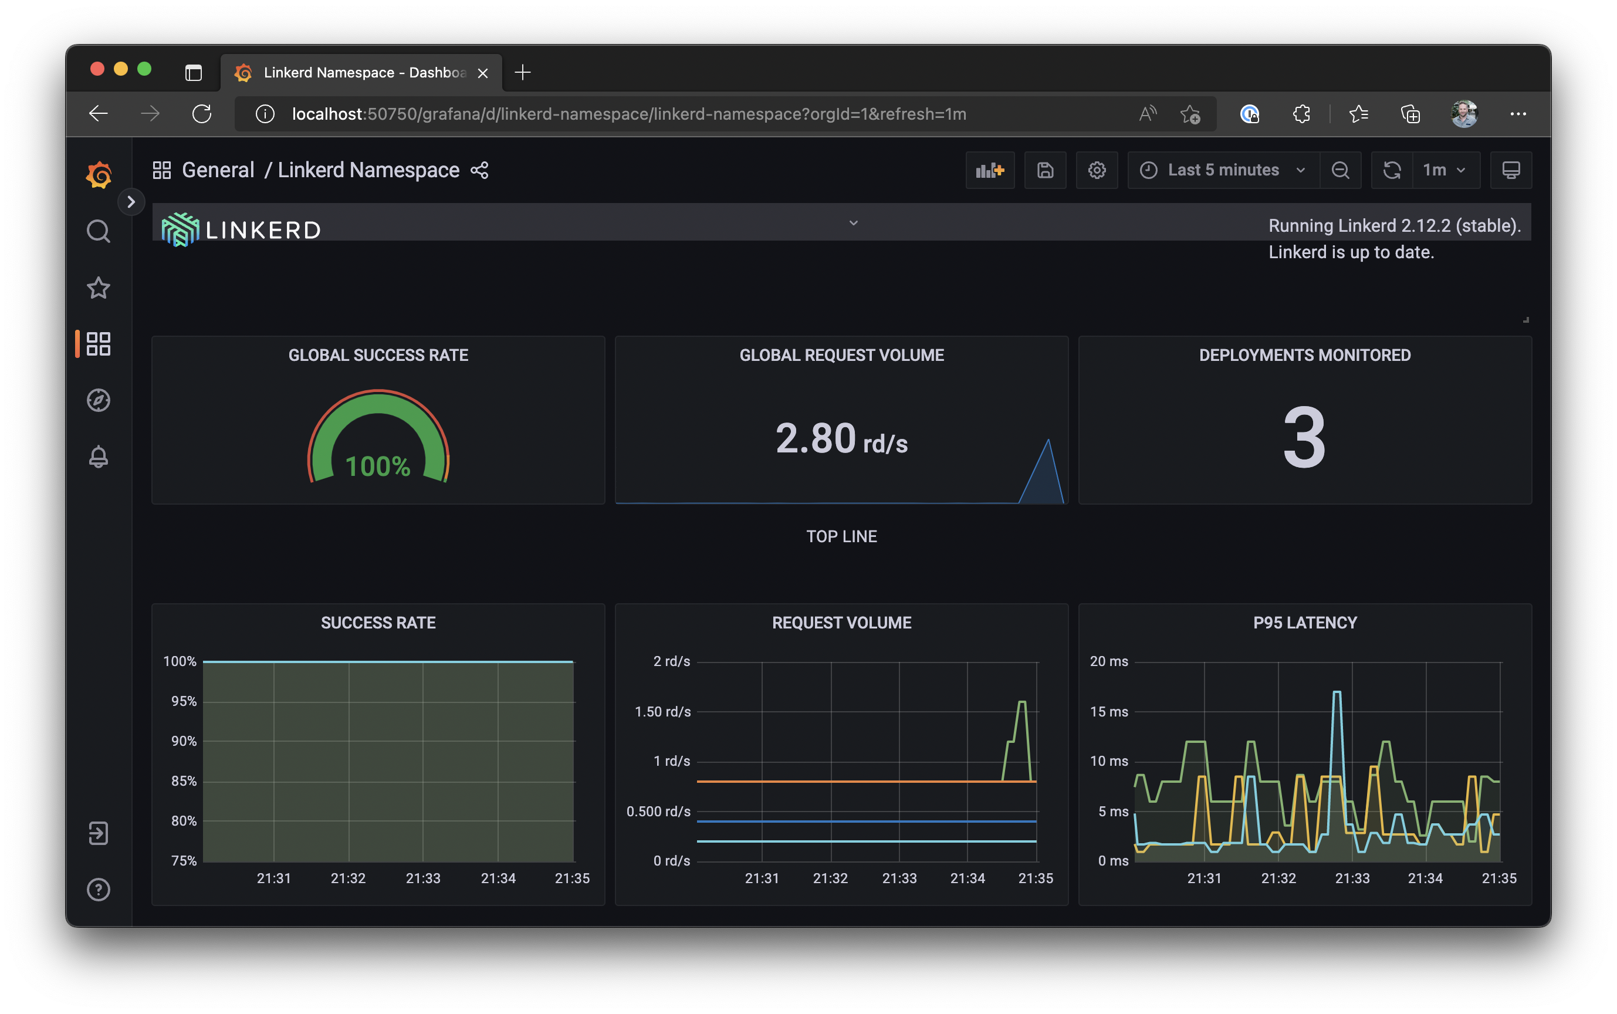Image resolution: width=1617 pixels, height=1014 pixels.
Task: Open the Help question mark icon
Action: tap(99, 889)
